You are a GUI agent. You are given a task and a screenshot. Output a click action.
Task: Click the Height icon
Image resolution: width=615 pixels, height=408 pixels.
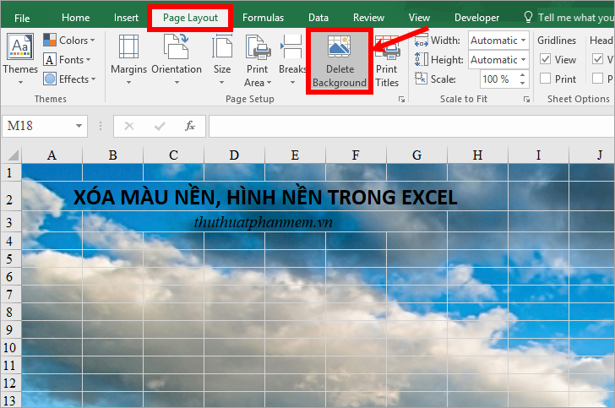(421, 59)
